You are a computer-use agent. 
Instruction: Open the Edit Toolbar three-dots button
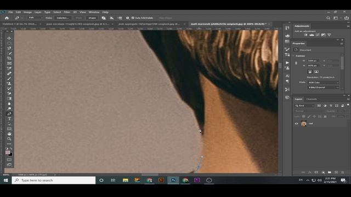(9, 144)
